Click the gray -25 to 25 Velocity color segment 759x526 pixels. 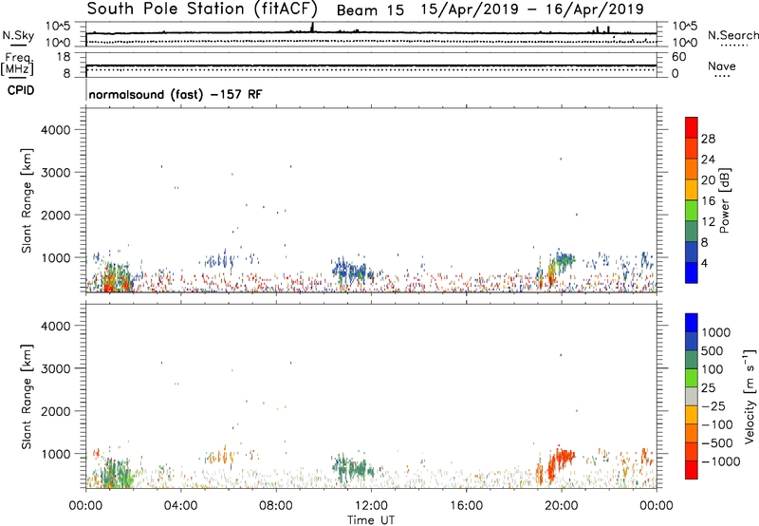(692, 397)
